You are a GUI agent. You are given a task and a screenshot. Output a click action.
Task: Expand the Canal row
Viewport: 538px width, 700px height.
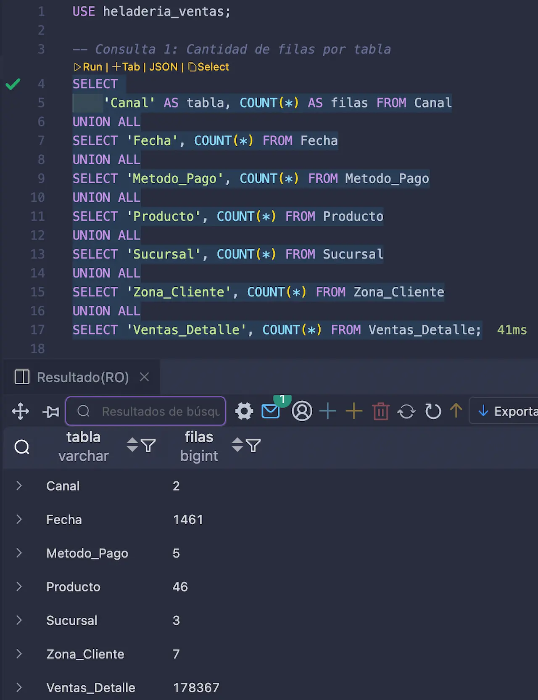(19, 486)
